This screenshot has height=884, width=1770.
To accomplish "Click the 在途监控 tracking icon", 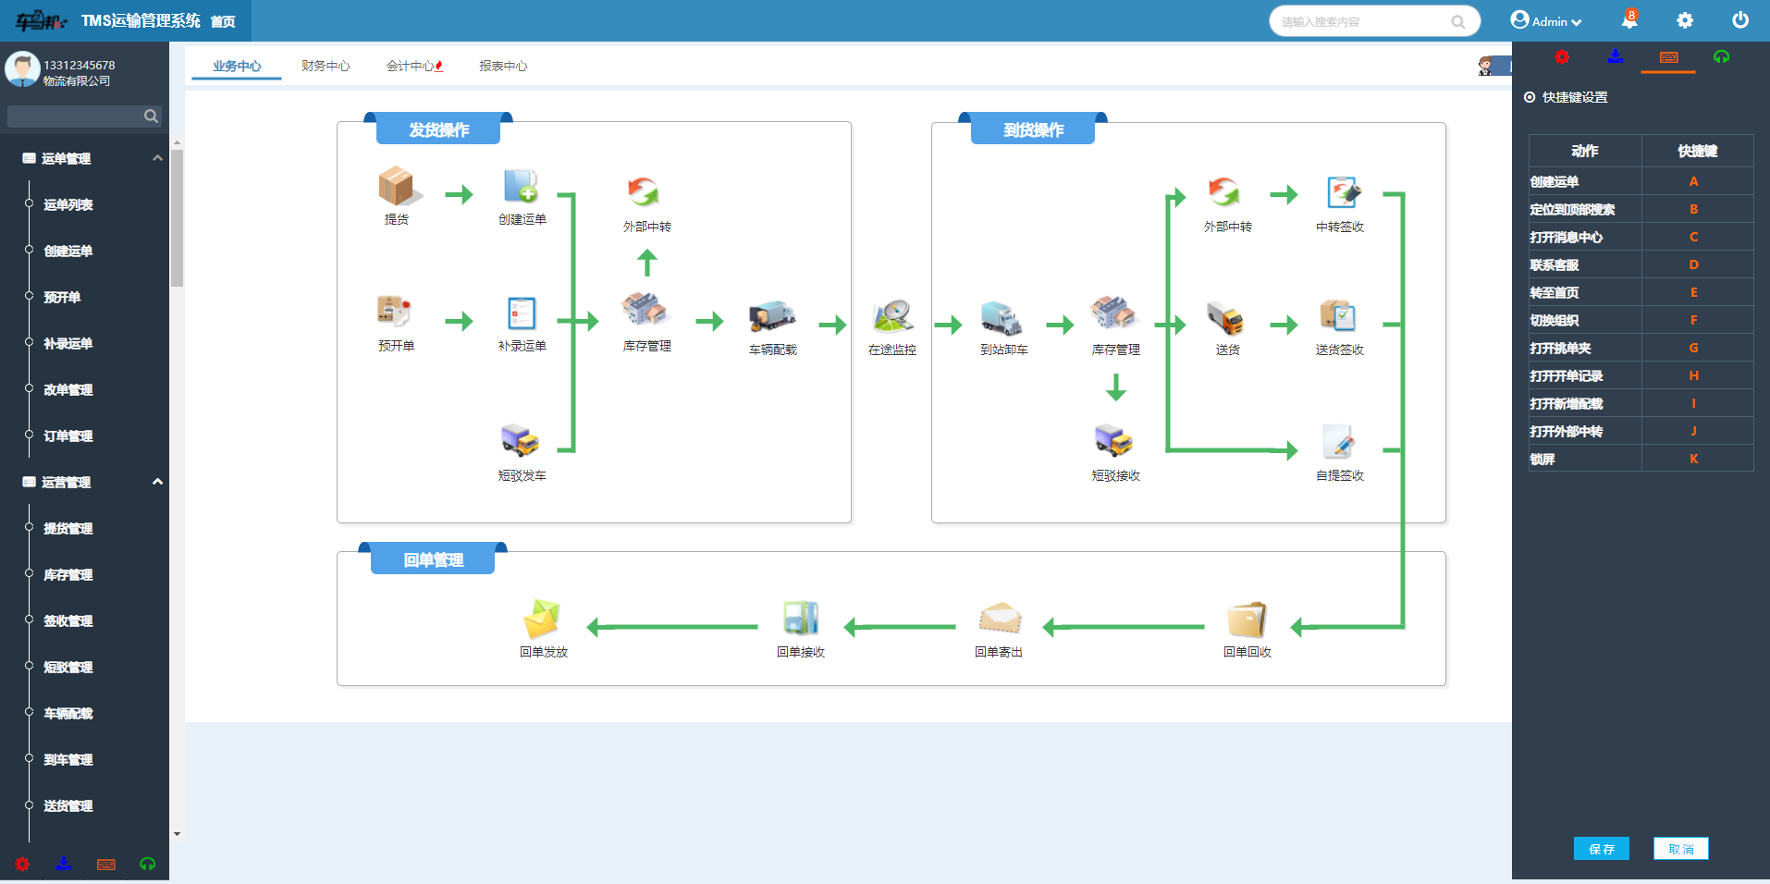I will pyautogui.click(x=892, y=316).
